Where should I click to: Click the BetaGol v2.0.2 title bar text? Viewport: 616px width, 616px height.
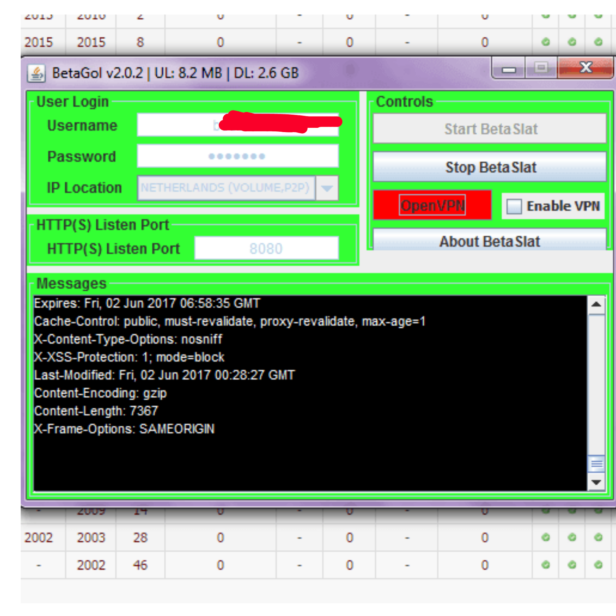(x=176, y=73)
